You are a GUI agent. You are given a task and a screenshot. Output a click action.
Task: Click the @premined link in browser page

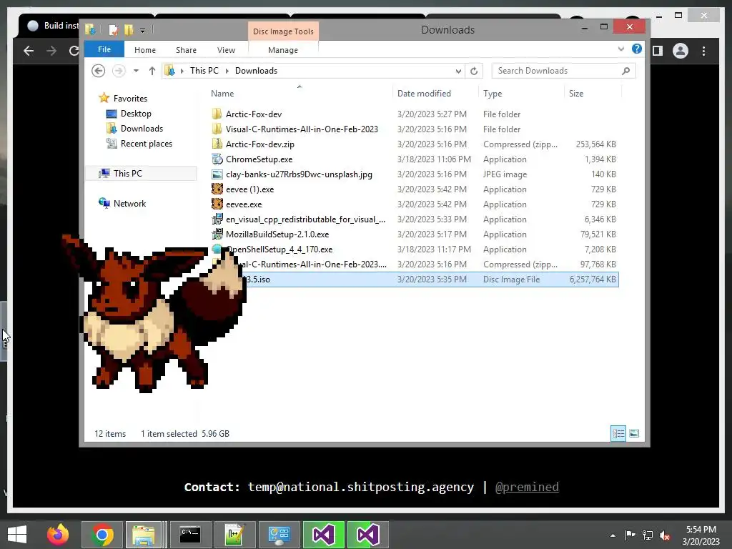tap(527, 487)
